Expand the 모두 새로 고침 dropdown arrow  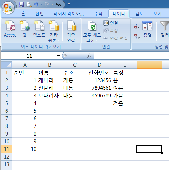97,40
